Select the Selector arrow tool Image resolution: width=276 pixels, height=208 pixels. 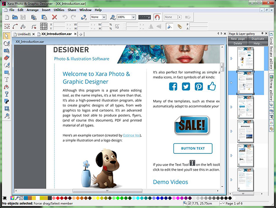click(6, 36)
